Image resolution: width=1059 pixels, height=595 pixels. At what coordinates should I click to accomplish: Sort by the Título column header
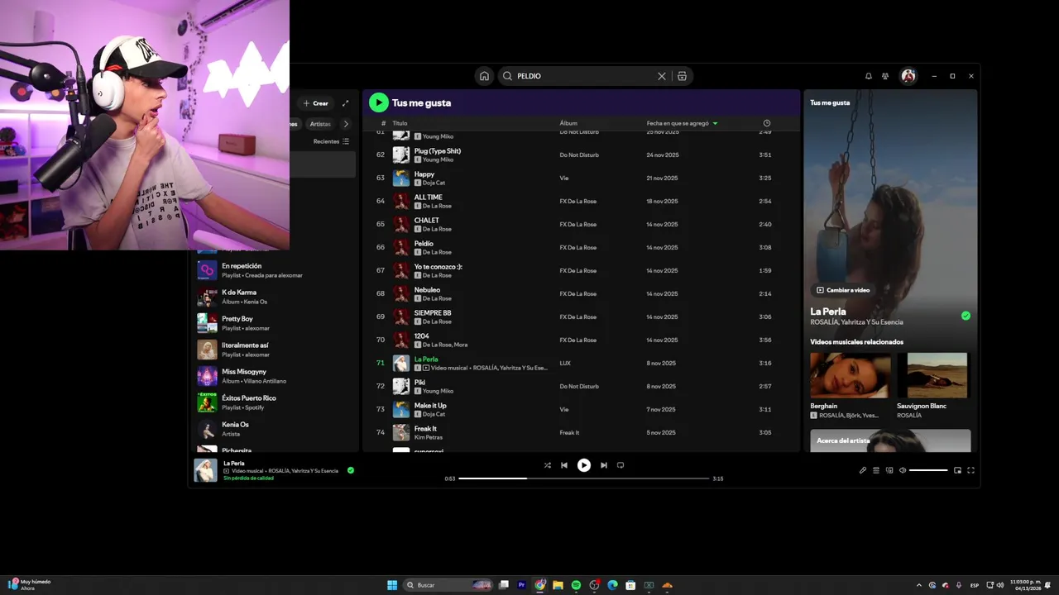tap(400, 123)
